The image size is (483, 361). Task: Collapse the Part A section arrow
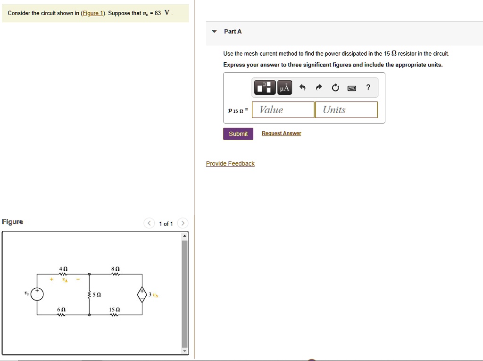tap(215, 31)
